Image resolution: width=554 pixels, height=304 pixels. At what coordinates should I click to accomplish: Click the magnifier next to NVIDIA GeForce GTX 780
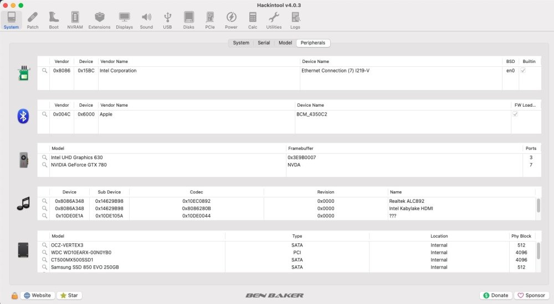coord(44,165)
